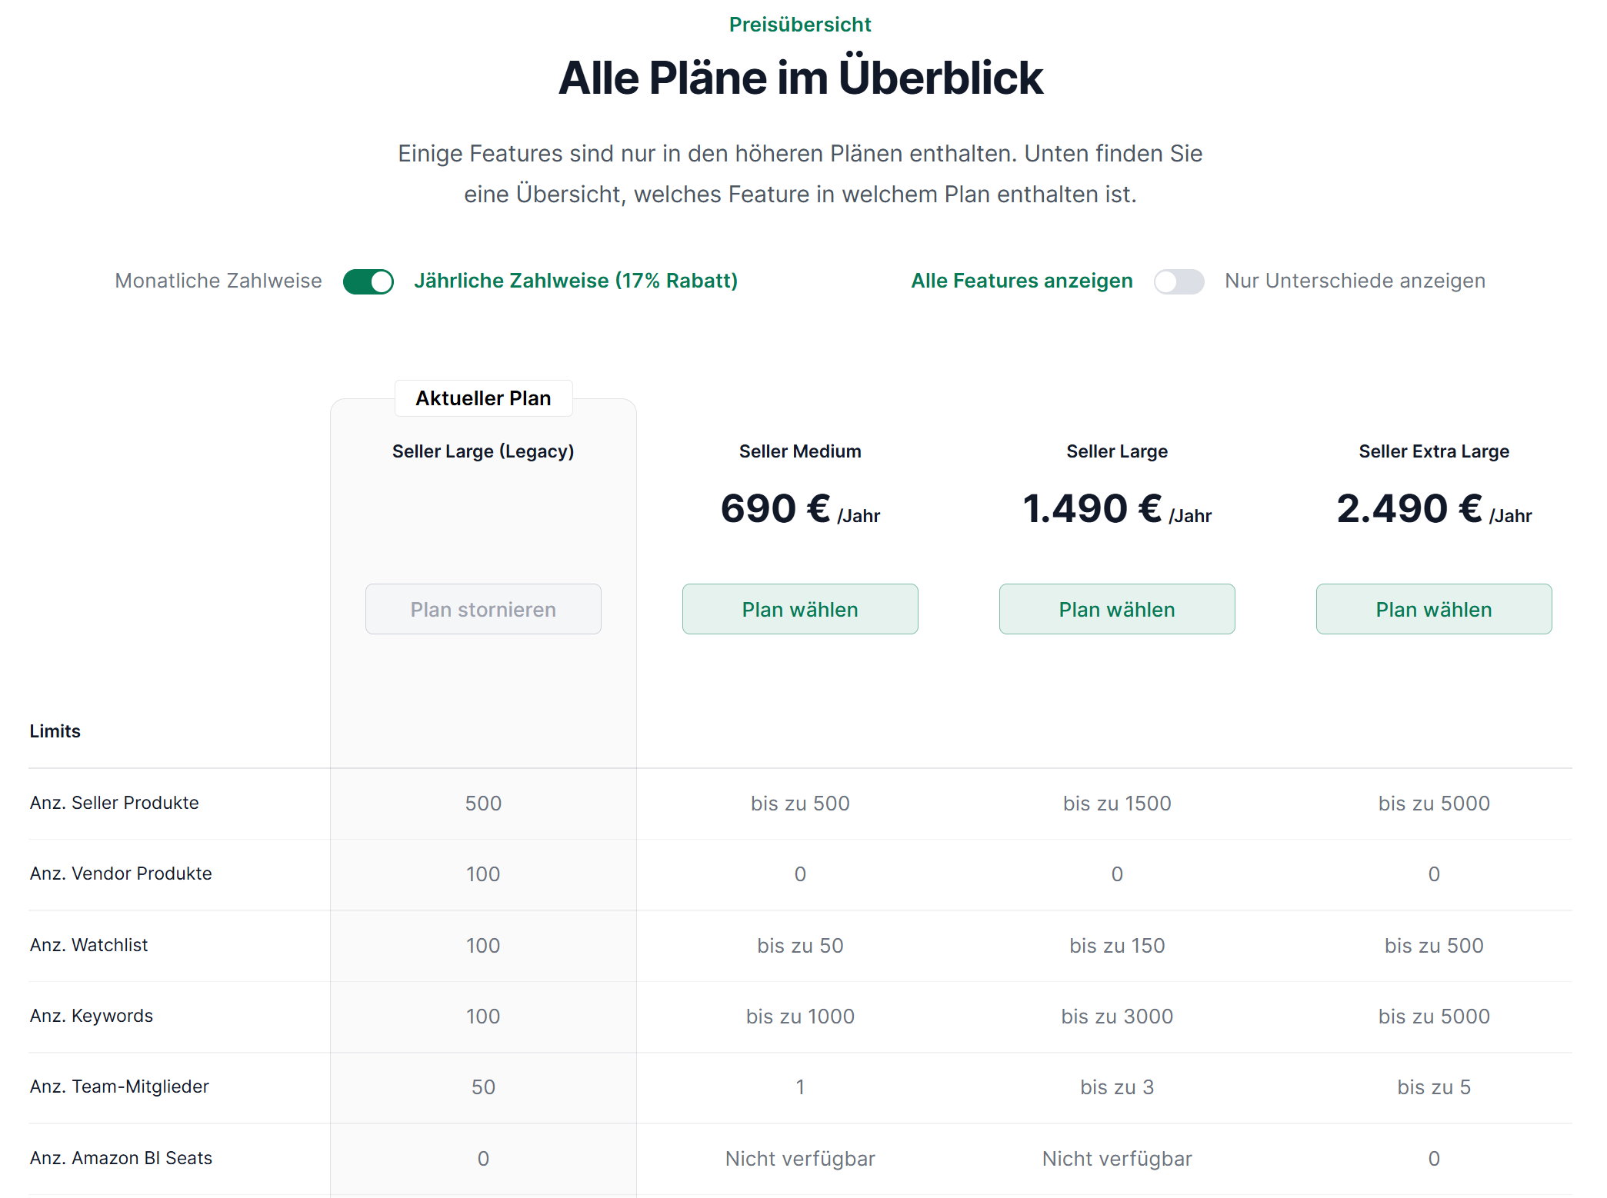Select Jährliche Zahlweise (17% Rabatt) label

pos(575,281)
